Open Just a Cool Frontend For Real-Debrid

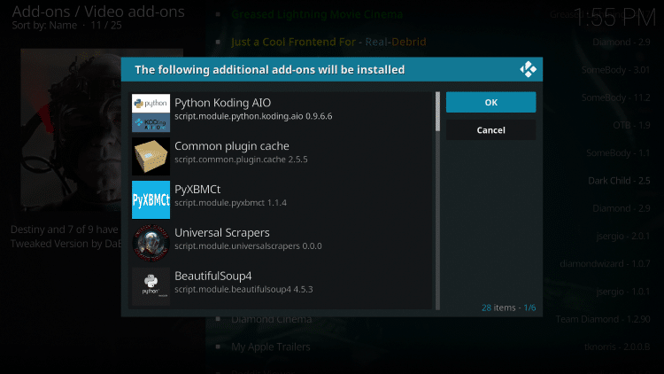tap(328, 42)
